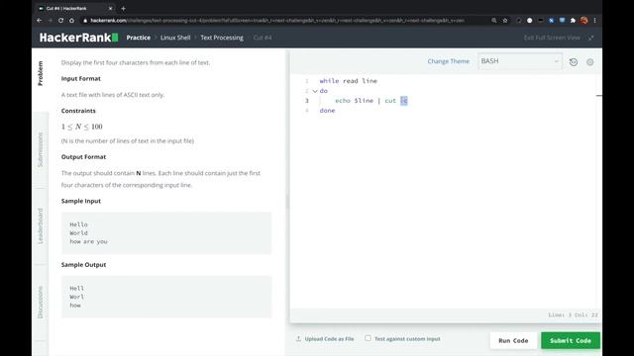Click the Sample Output heading

(83, 265)
